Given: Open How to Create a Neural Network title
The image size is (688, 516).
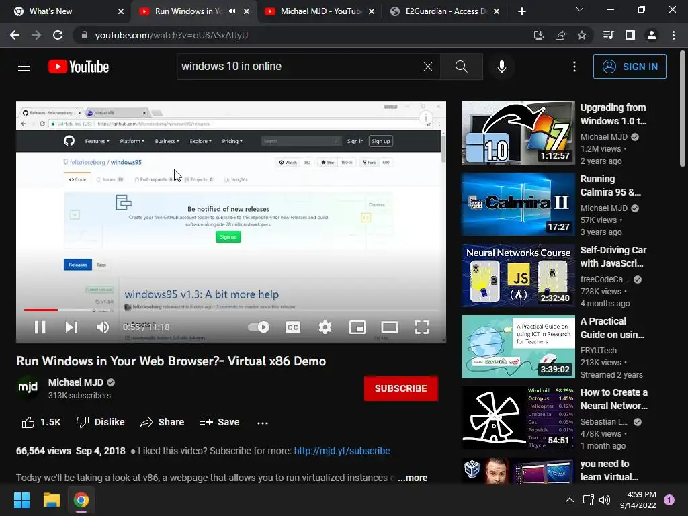Looking at the screenshot, I should pyautogui.click(x=614, y=399).
